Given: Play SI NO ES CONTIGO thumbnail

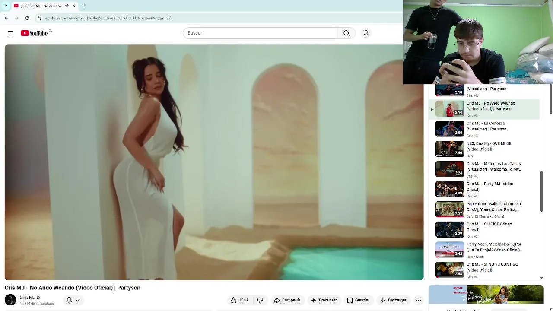Looking at the screenshot, I should pos(450,270).
